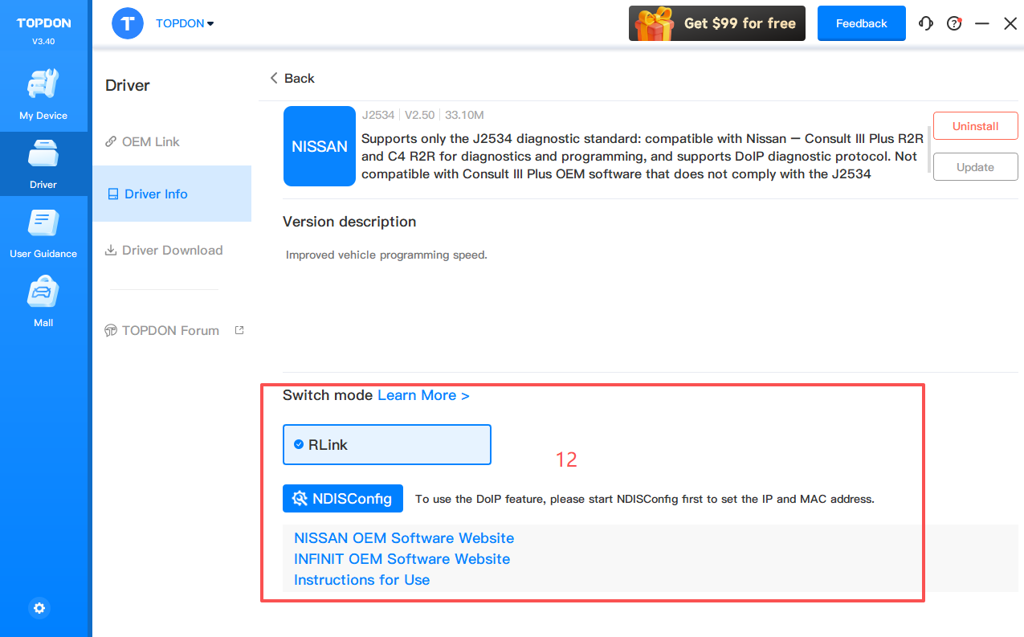Click the Get $99 for free banner

[x=716, y=24]
